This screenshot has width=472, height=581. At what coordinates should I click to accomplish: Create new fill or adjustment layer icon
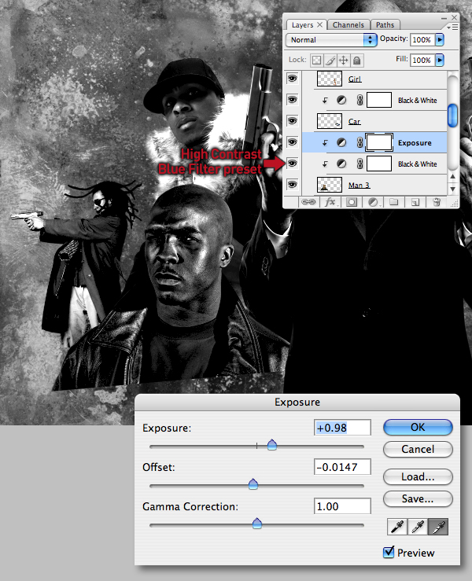[373, 202]
